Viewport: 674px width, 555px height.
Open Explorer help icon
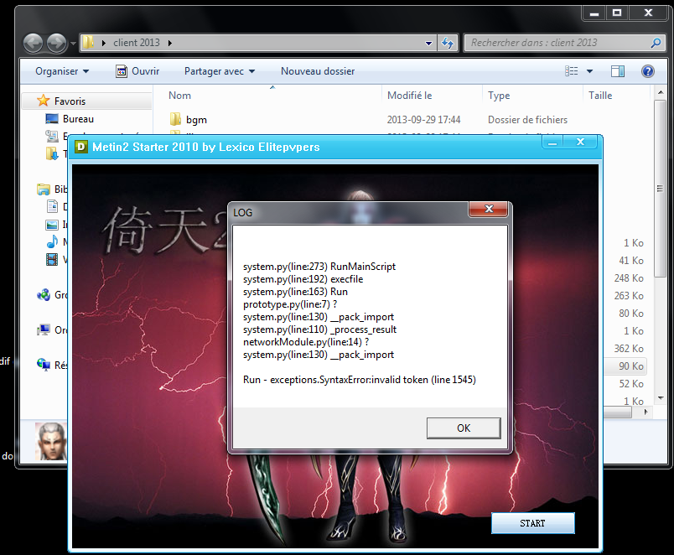(x=648, y=71)
